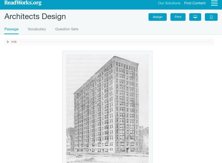Click the Assign button
The height and width of the screenshot is (163, 222).
click(x=157, y=17)
